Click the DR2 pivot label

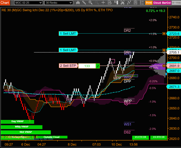pos(127,31)
